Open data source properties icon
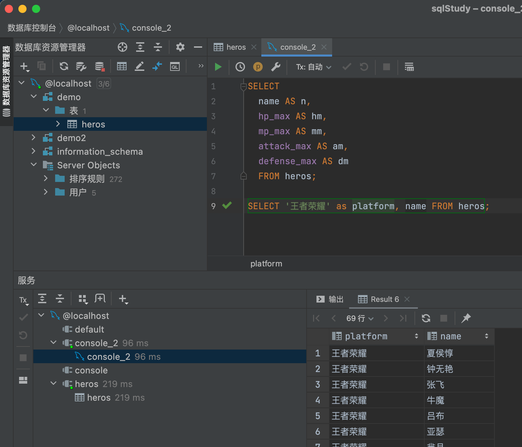Viewport: 522px width, 447px height. coord(81,66)
